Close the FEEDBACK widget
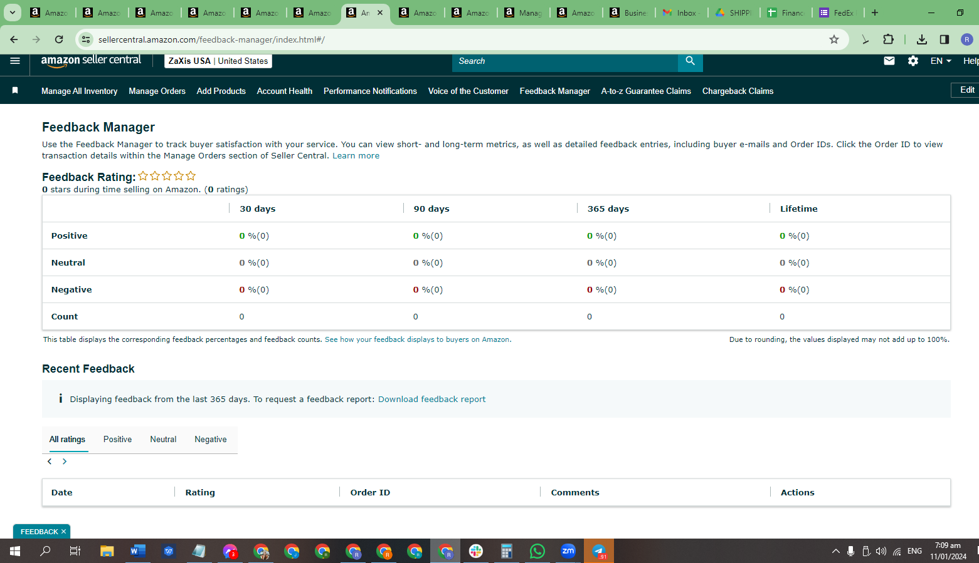The image size is (979, 563). [63, 532]
